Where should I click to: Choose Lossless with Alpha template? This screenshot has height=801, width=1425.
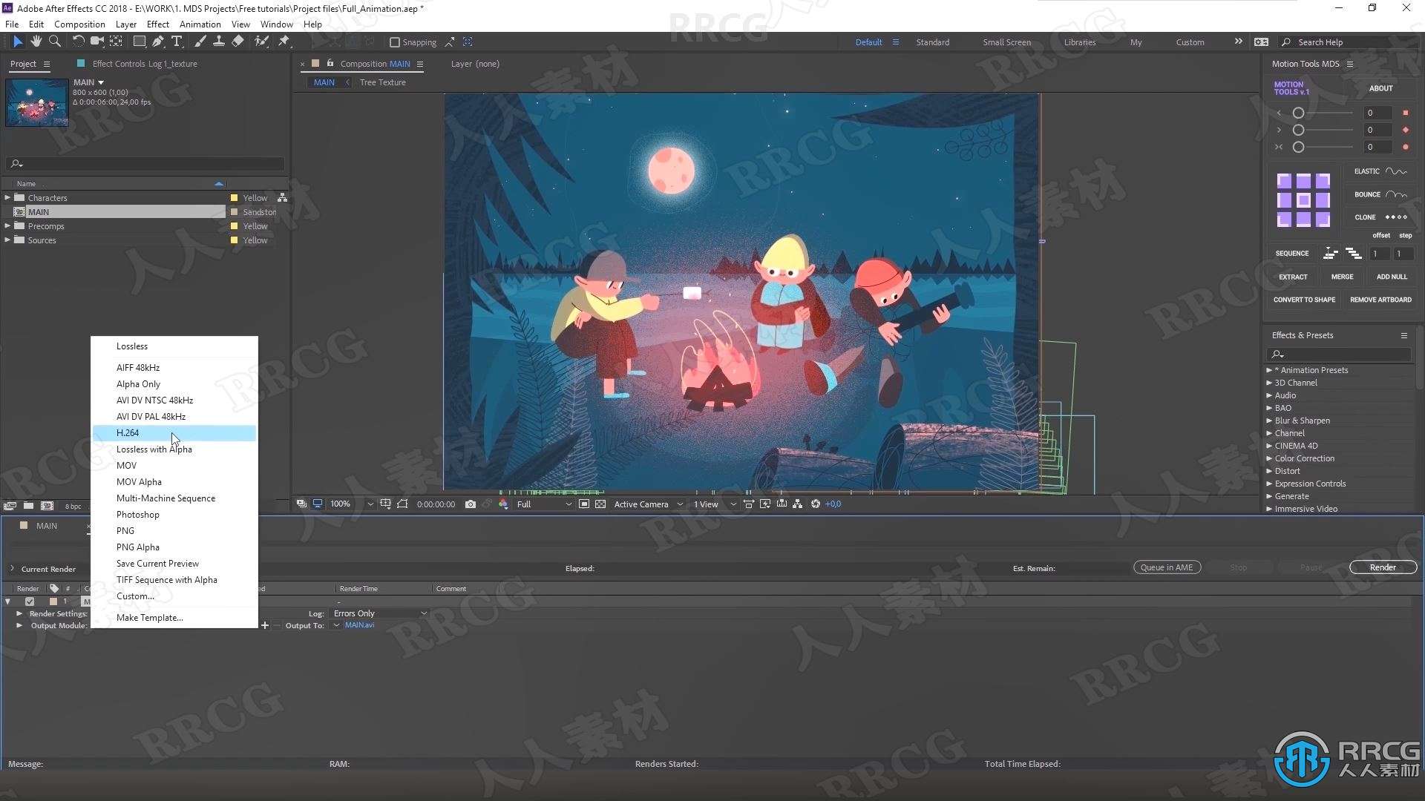tap(174, 449)
